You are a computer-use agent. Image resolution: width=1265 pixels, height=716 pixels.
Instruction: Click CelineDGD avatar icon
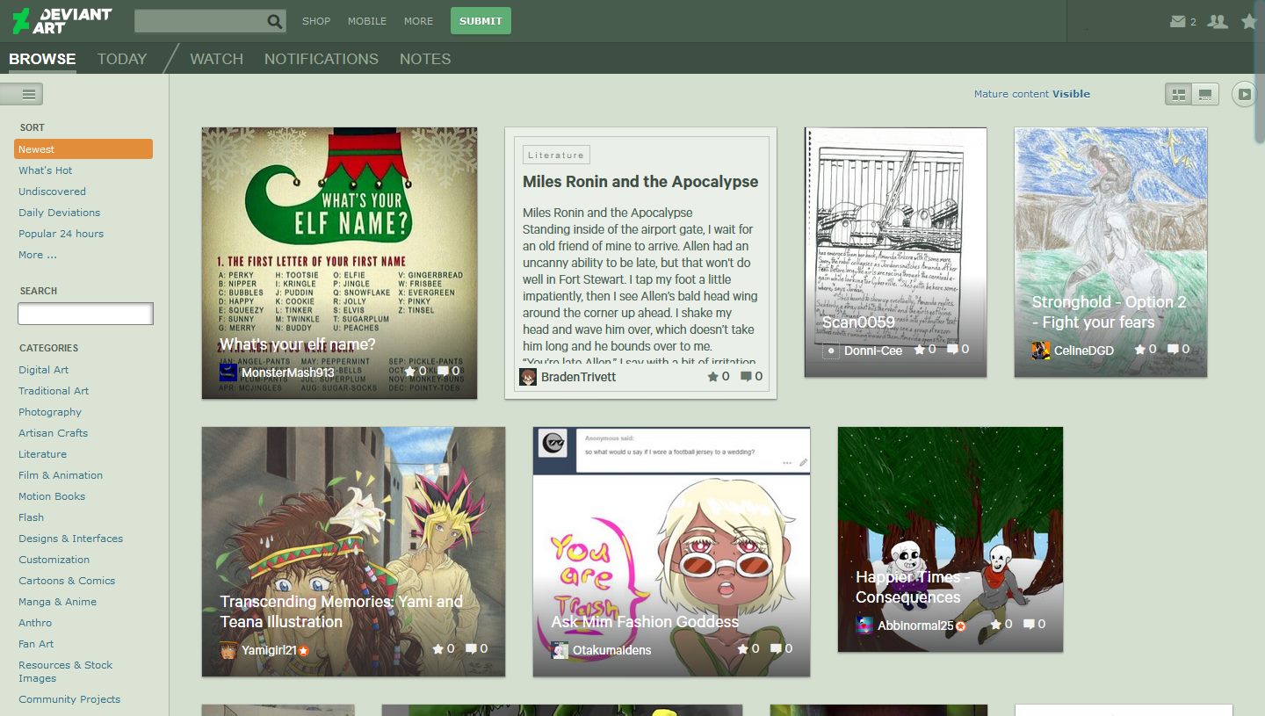pos(1041,350)
